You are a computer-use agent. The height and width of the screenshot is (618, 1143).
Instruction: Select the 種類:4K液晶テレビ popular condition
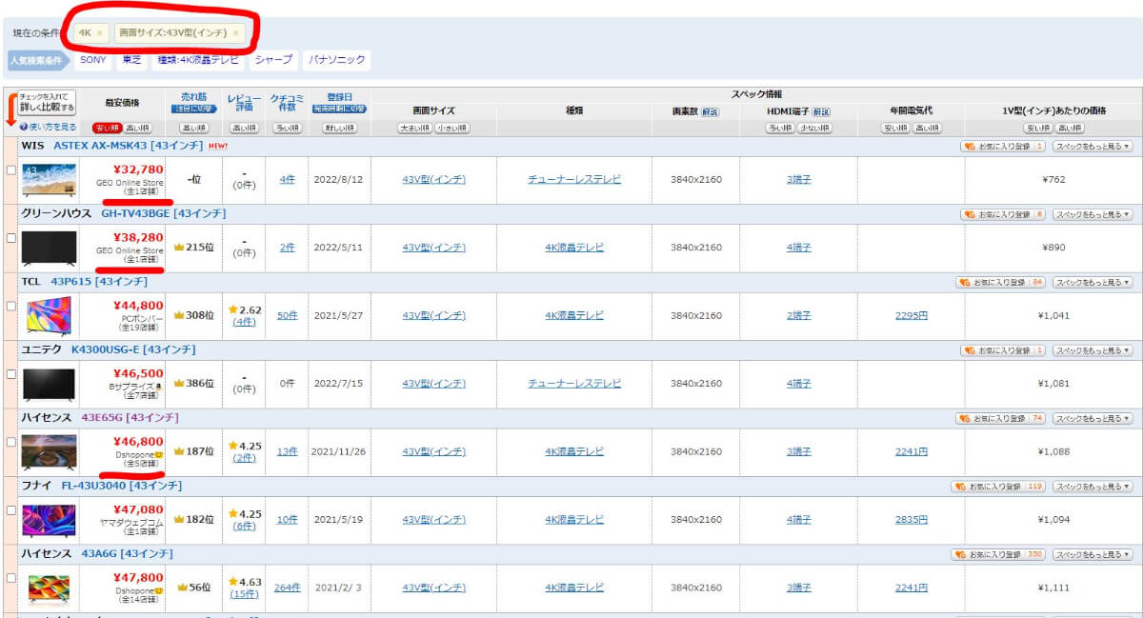click(x=199, y=60)
